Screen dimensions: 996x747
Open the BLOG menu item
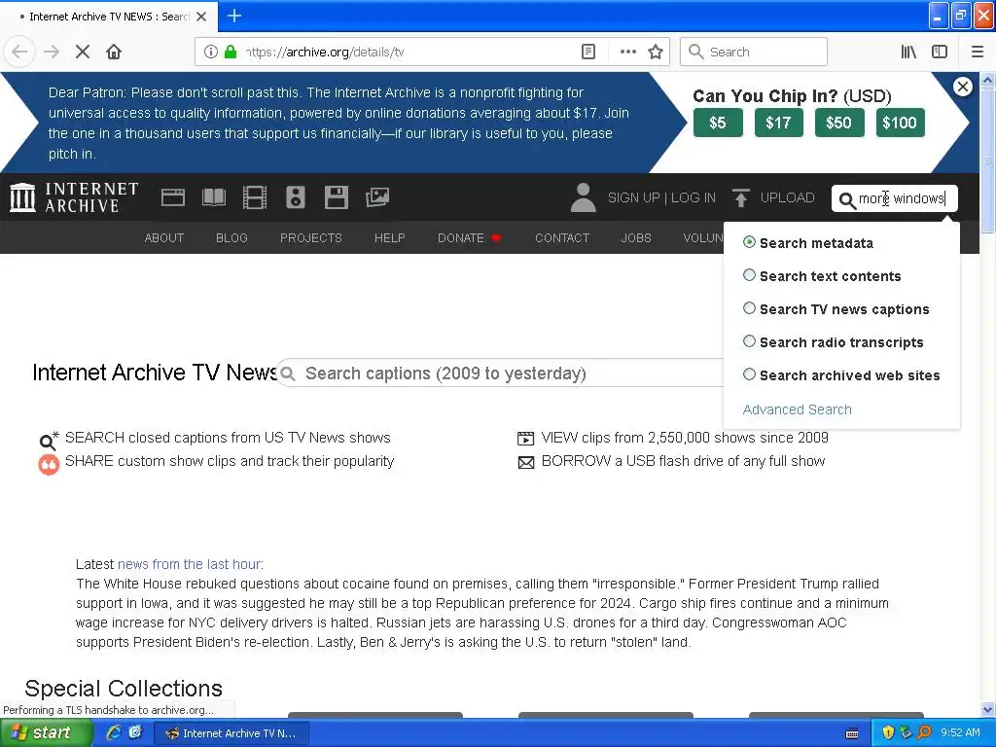click(231, 237)
